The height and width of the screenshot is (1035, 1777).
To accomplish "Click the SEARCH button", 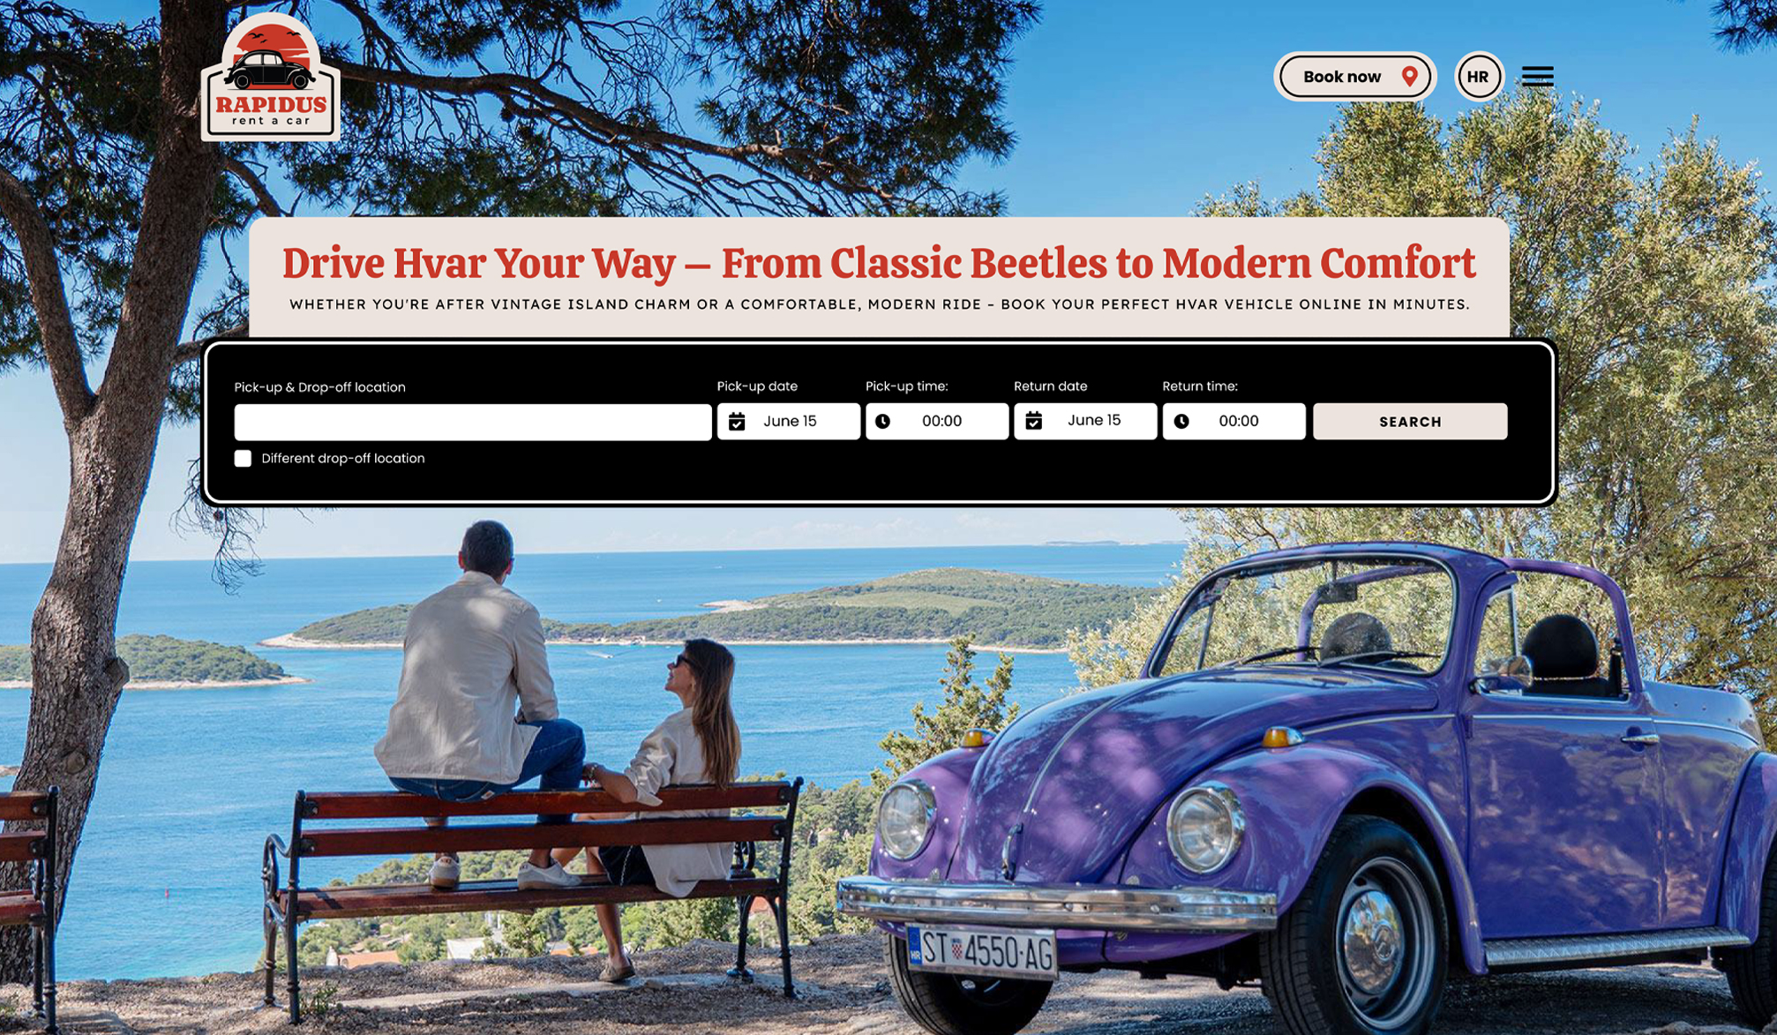I will point(1410,422).
